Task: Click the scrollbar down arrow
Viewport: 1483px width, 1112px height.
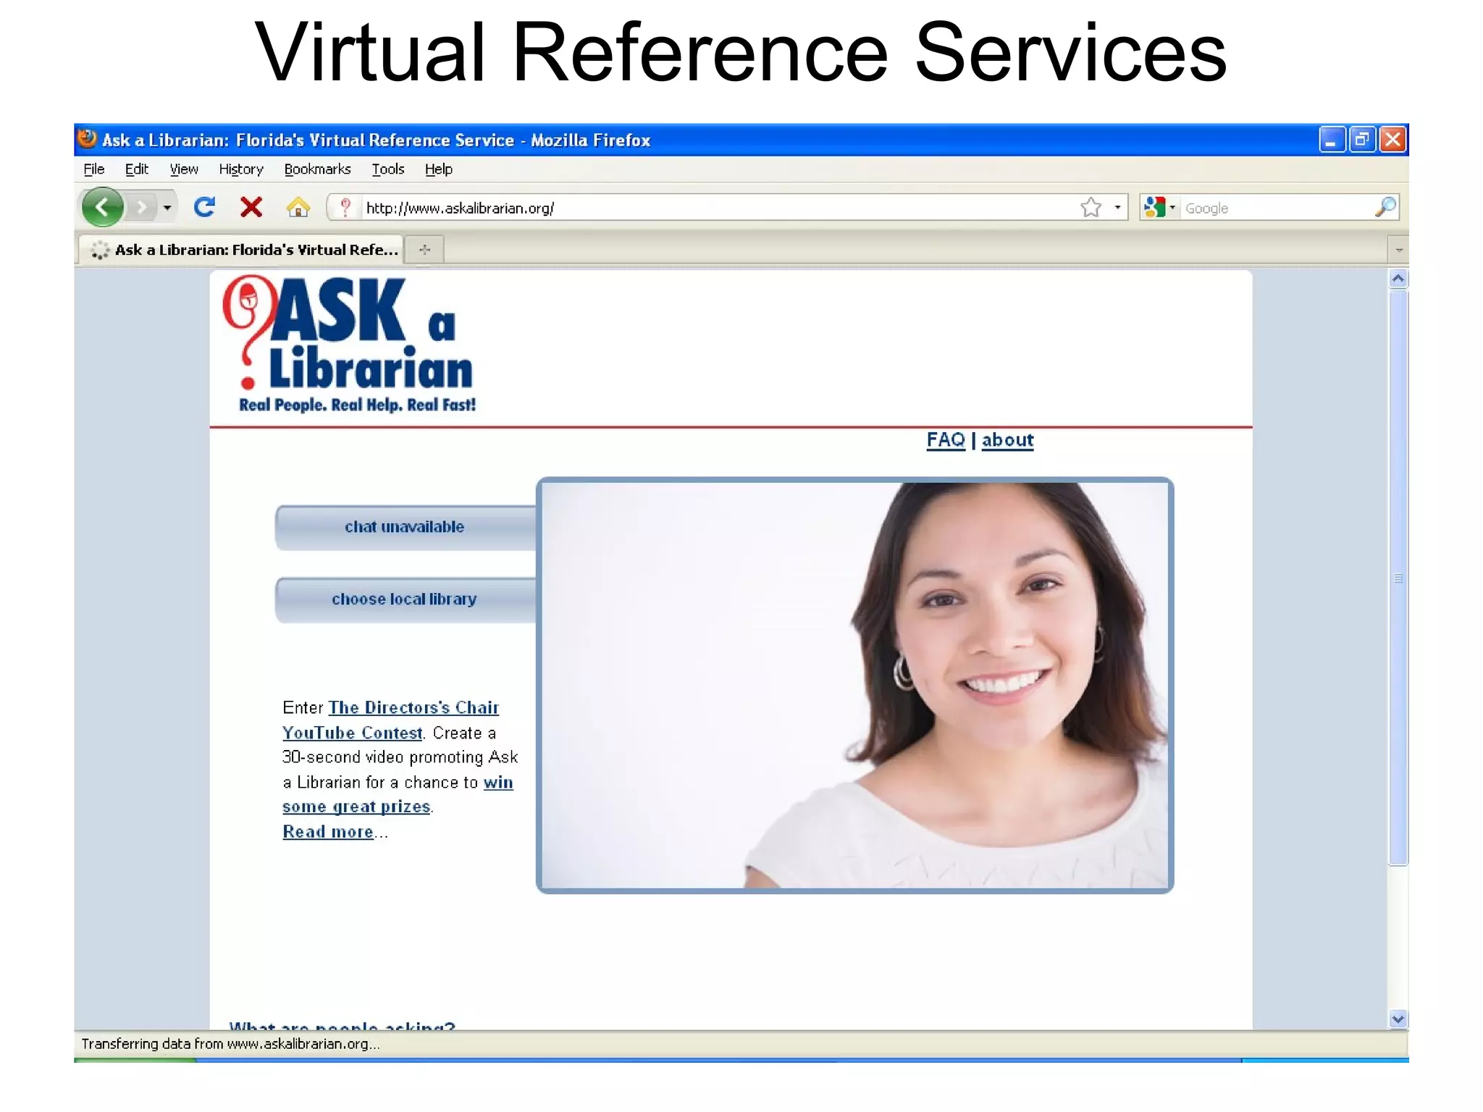Action: (1398, 1019)
